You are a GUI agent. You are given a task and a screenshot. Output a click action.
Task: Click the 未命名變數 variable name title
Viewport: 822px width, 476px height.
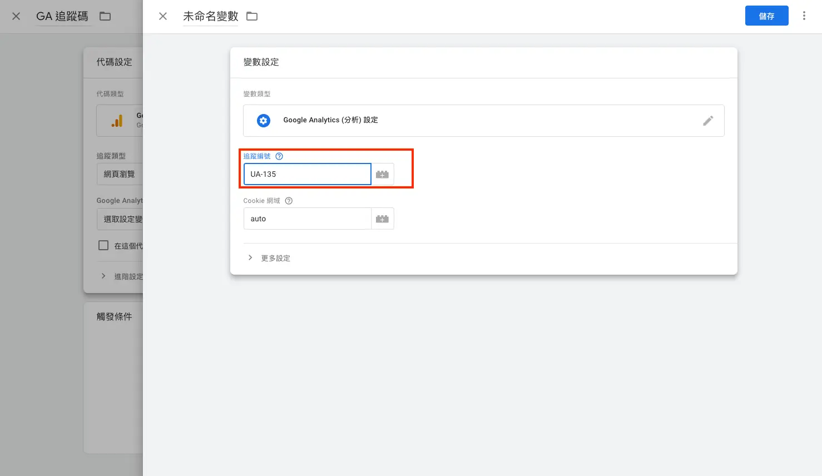tap(211, 17)
